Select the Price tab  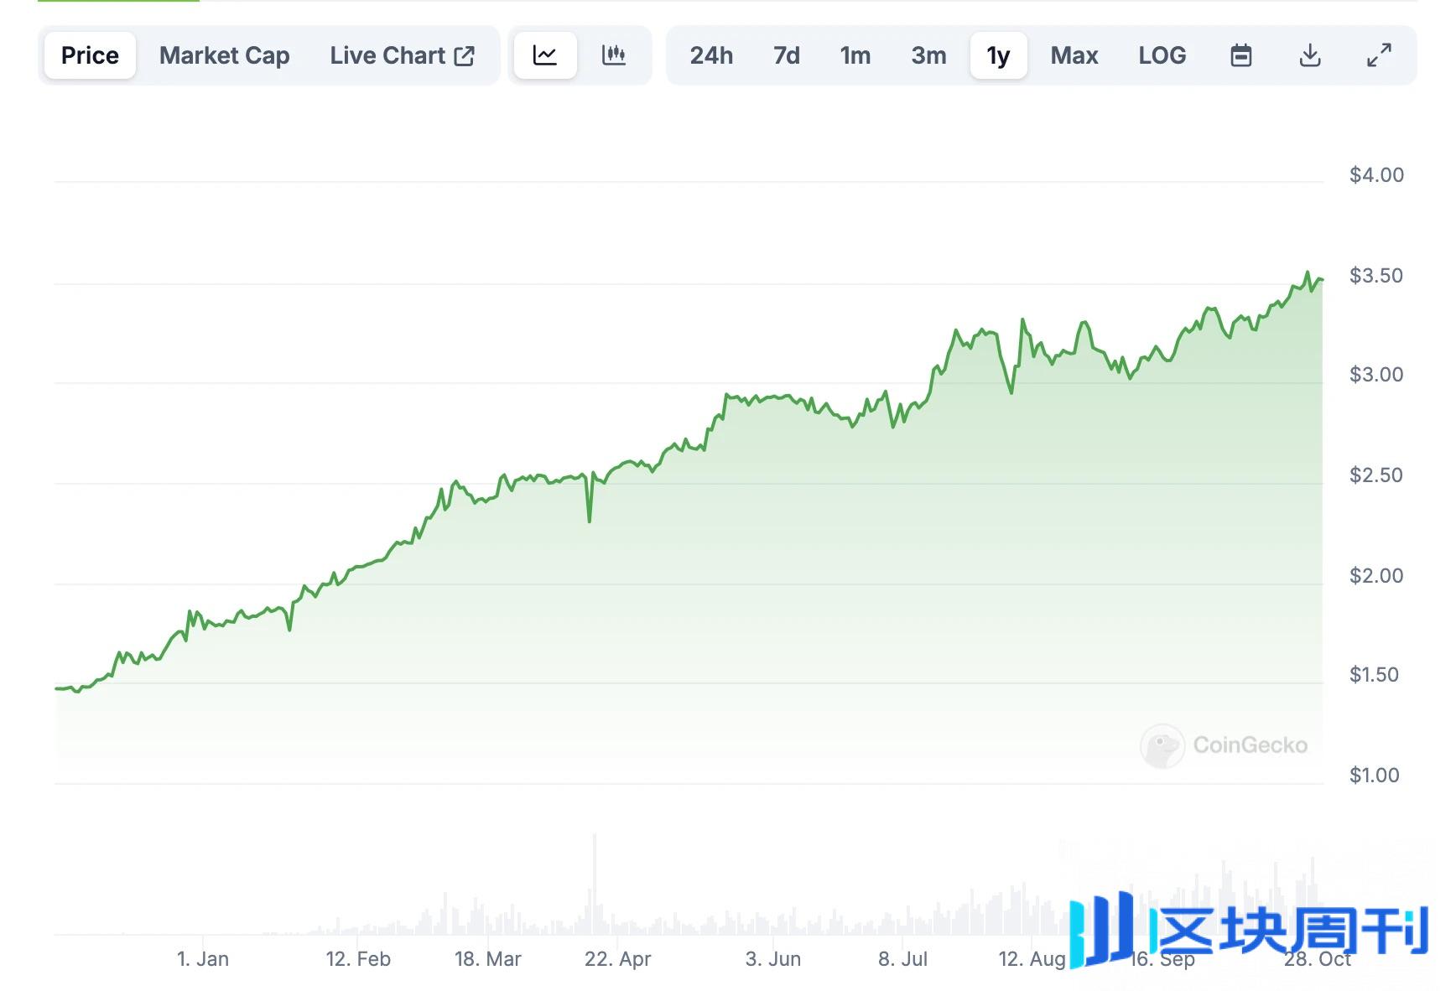(90, 55)
